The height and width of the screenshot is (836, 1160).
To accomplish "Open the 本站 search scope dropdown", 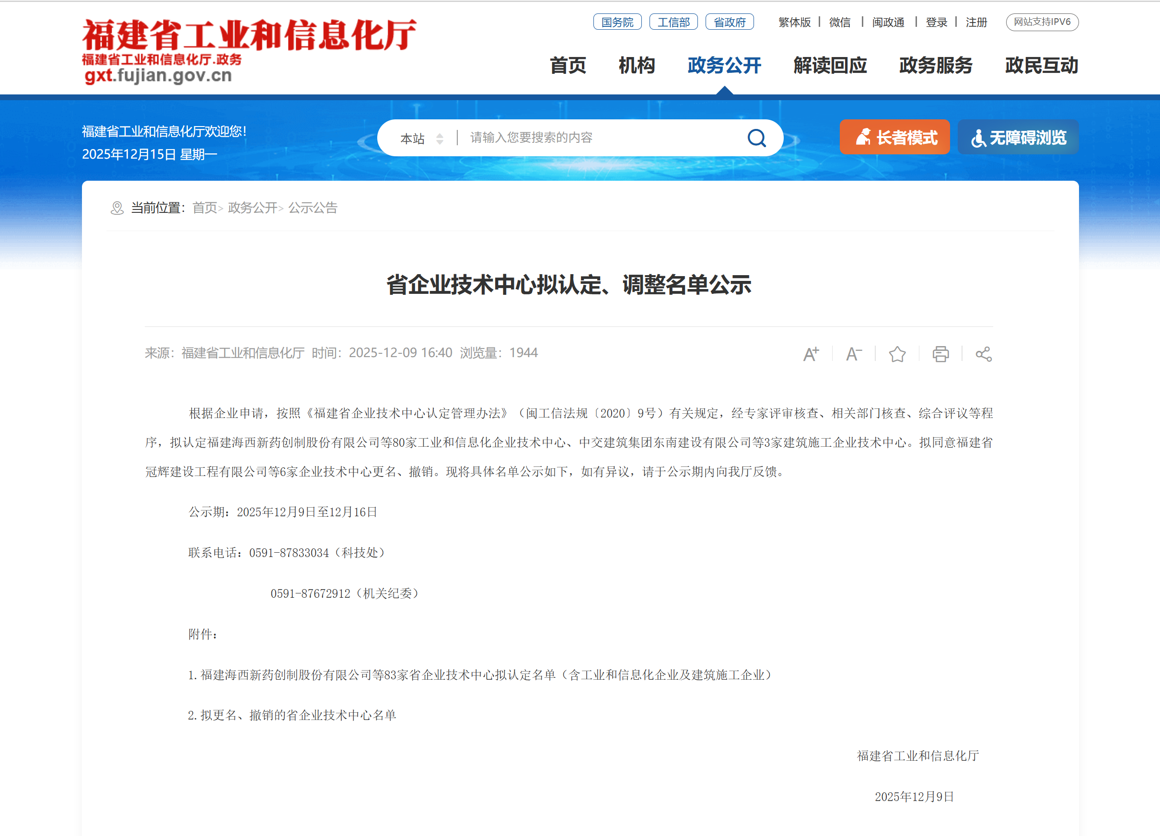I will coord(421,138).
